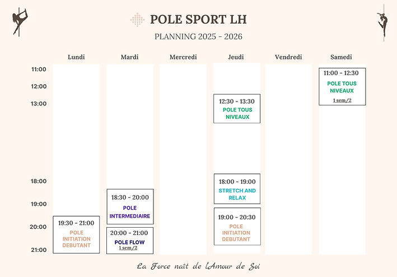
Task: Select the Stretch and Relax class
Action: coord(237,189)
